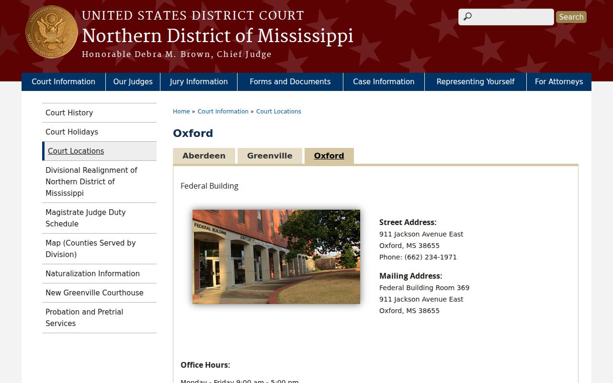The height and width of the screenshot is (383, 613).
Task: Open the Our Judges menu
Action: [133, 82]
